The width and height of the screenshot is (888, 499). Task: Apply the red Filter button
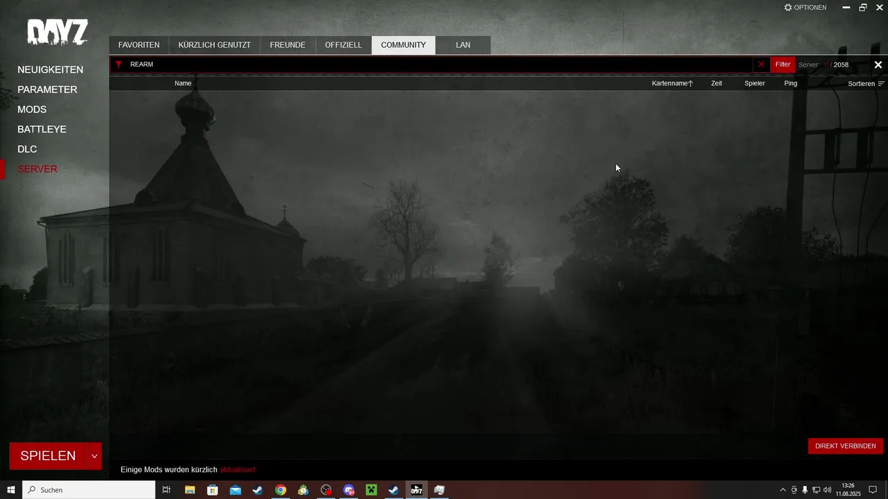click(x=783, y=64)
